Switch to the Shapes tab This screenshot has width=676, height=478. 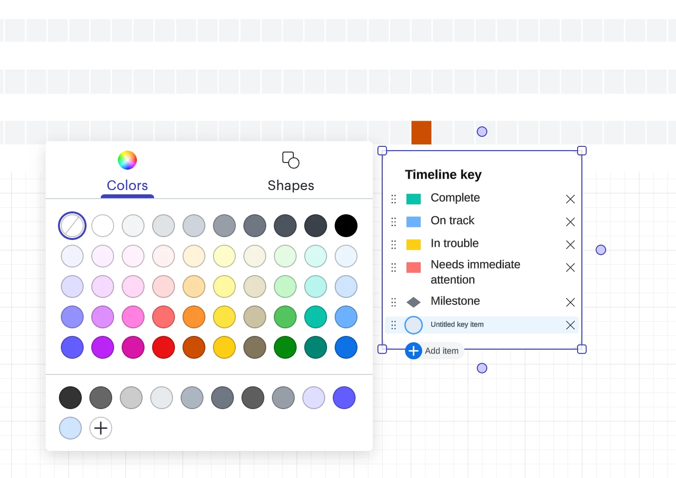(x=290, y=172)
